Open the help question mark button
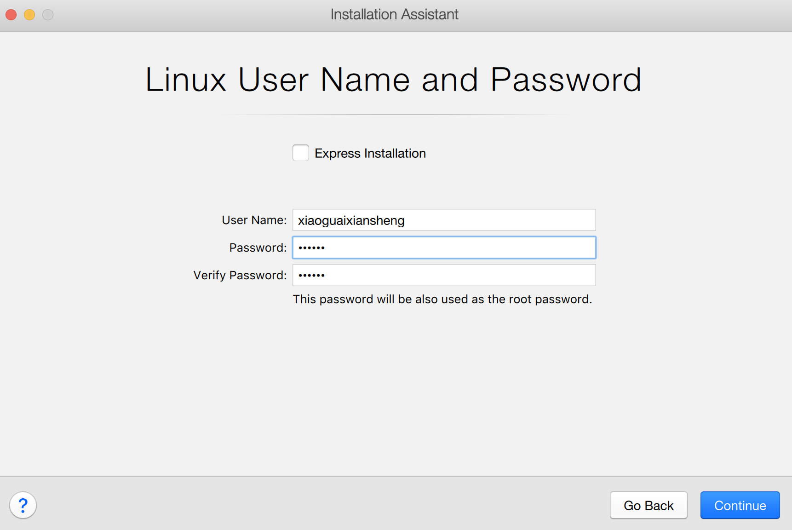The image size is (792, 530). (23, 505)
